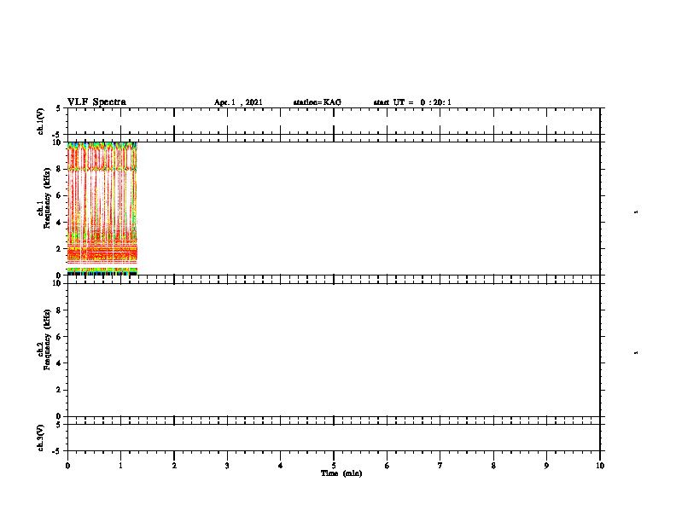Click the '-5' tick on ch.1(V) axis
The height and width of the screenshot is (522, 676).
coord(57,135)
